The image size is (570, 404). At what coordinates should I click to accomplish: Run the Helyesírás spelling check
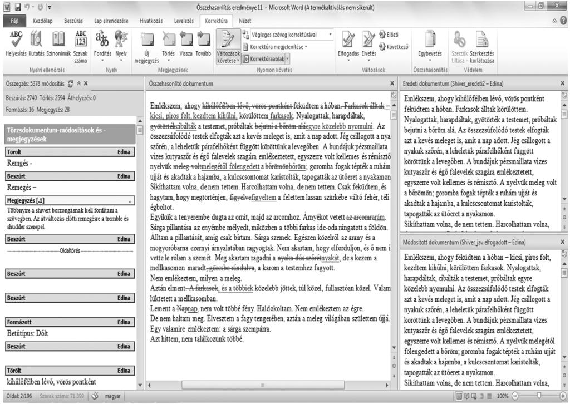pyautogui.click(x=16, y=43)
